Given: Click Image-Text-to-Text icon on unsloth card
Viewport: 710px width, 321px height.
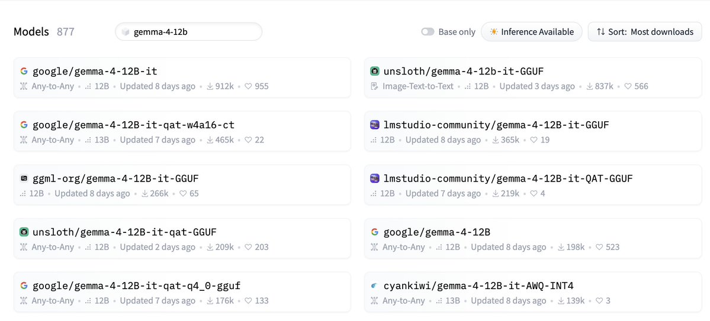Looking at the screenshot, I should pos(374,86).
